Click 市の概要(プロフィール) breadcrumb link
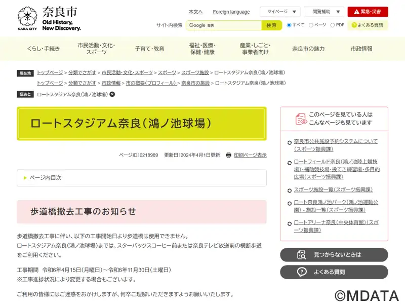Screen dimensions: 405x304 point(151,83)
